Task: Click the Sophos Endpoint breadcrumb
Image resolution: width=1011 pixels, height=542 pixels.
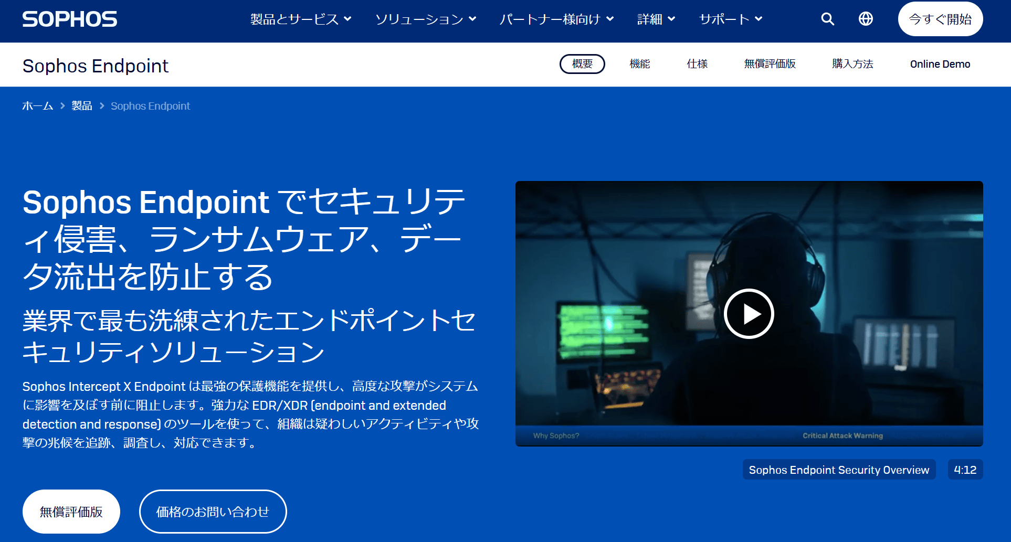Action: [150, 106]
